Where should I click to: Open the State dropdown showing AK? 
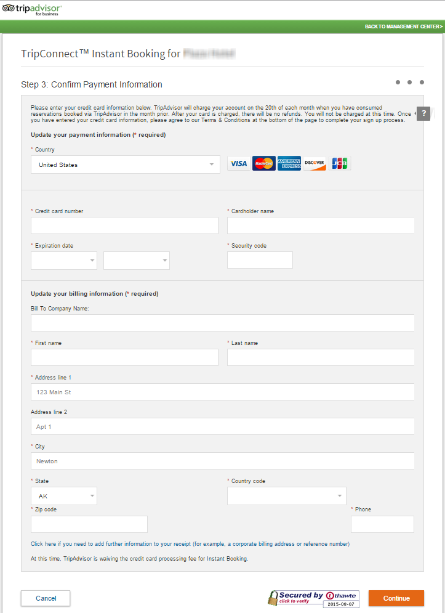click(x=64, y=496)
